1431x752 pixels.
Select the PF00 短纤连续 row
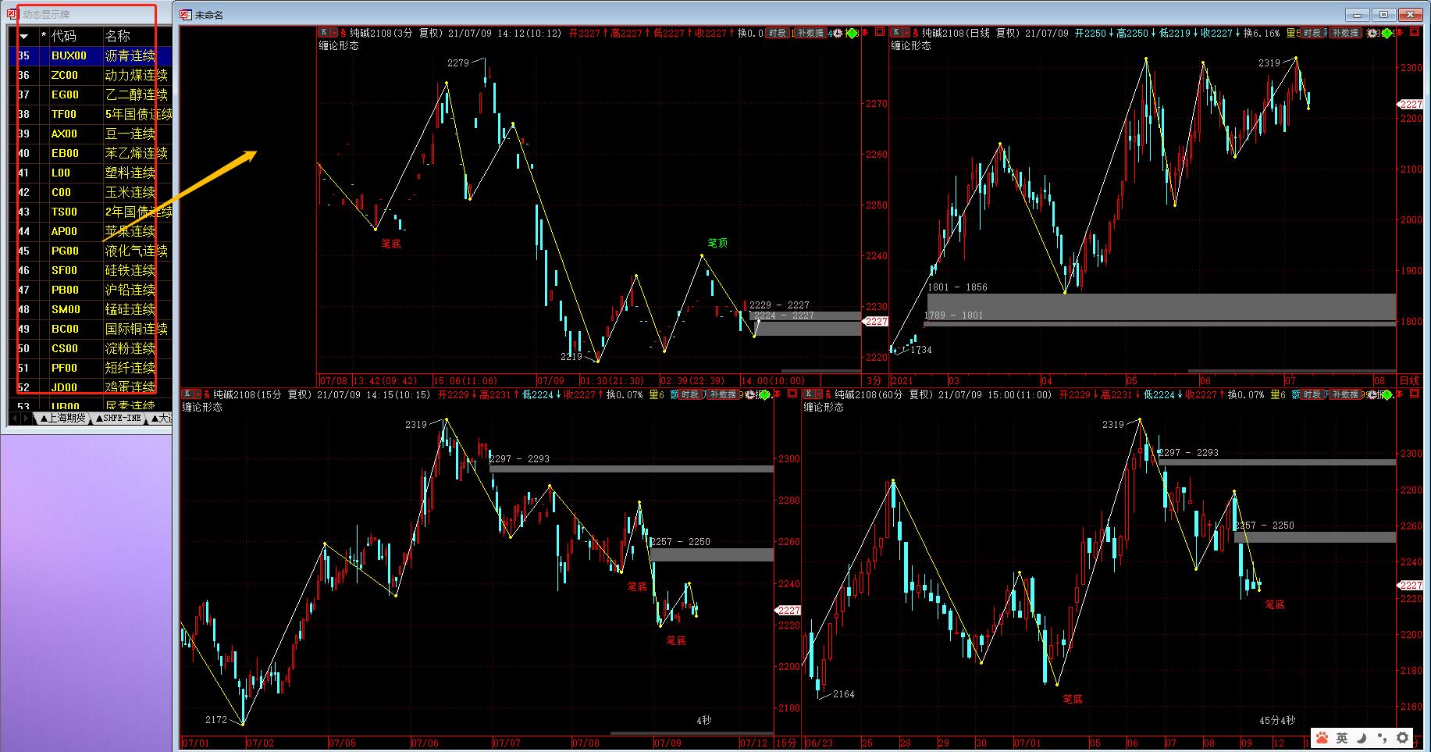point(91,368)
